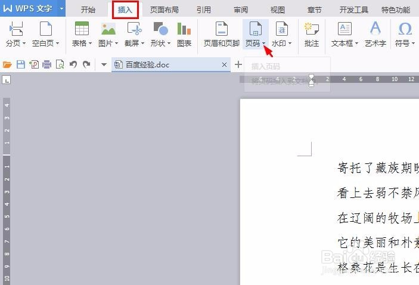Click the export to PDF icon

[x=34, y=64]
